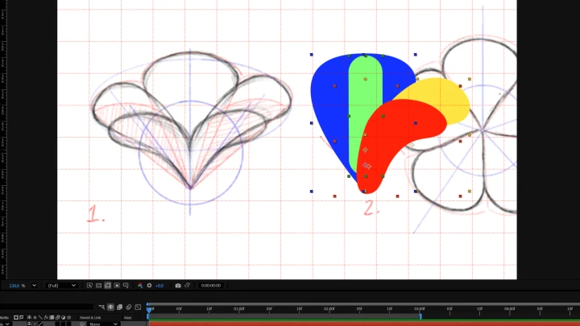Click the exposure value +0.0

159,285
